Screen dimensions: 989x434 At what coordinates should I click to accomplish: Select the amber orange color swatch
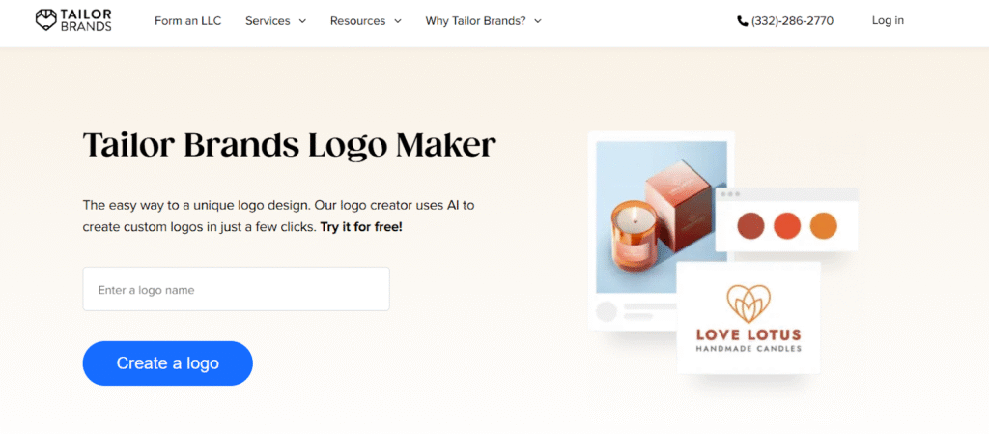tap(823, 225)
